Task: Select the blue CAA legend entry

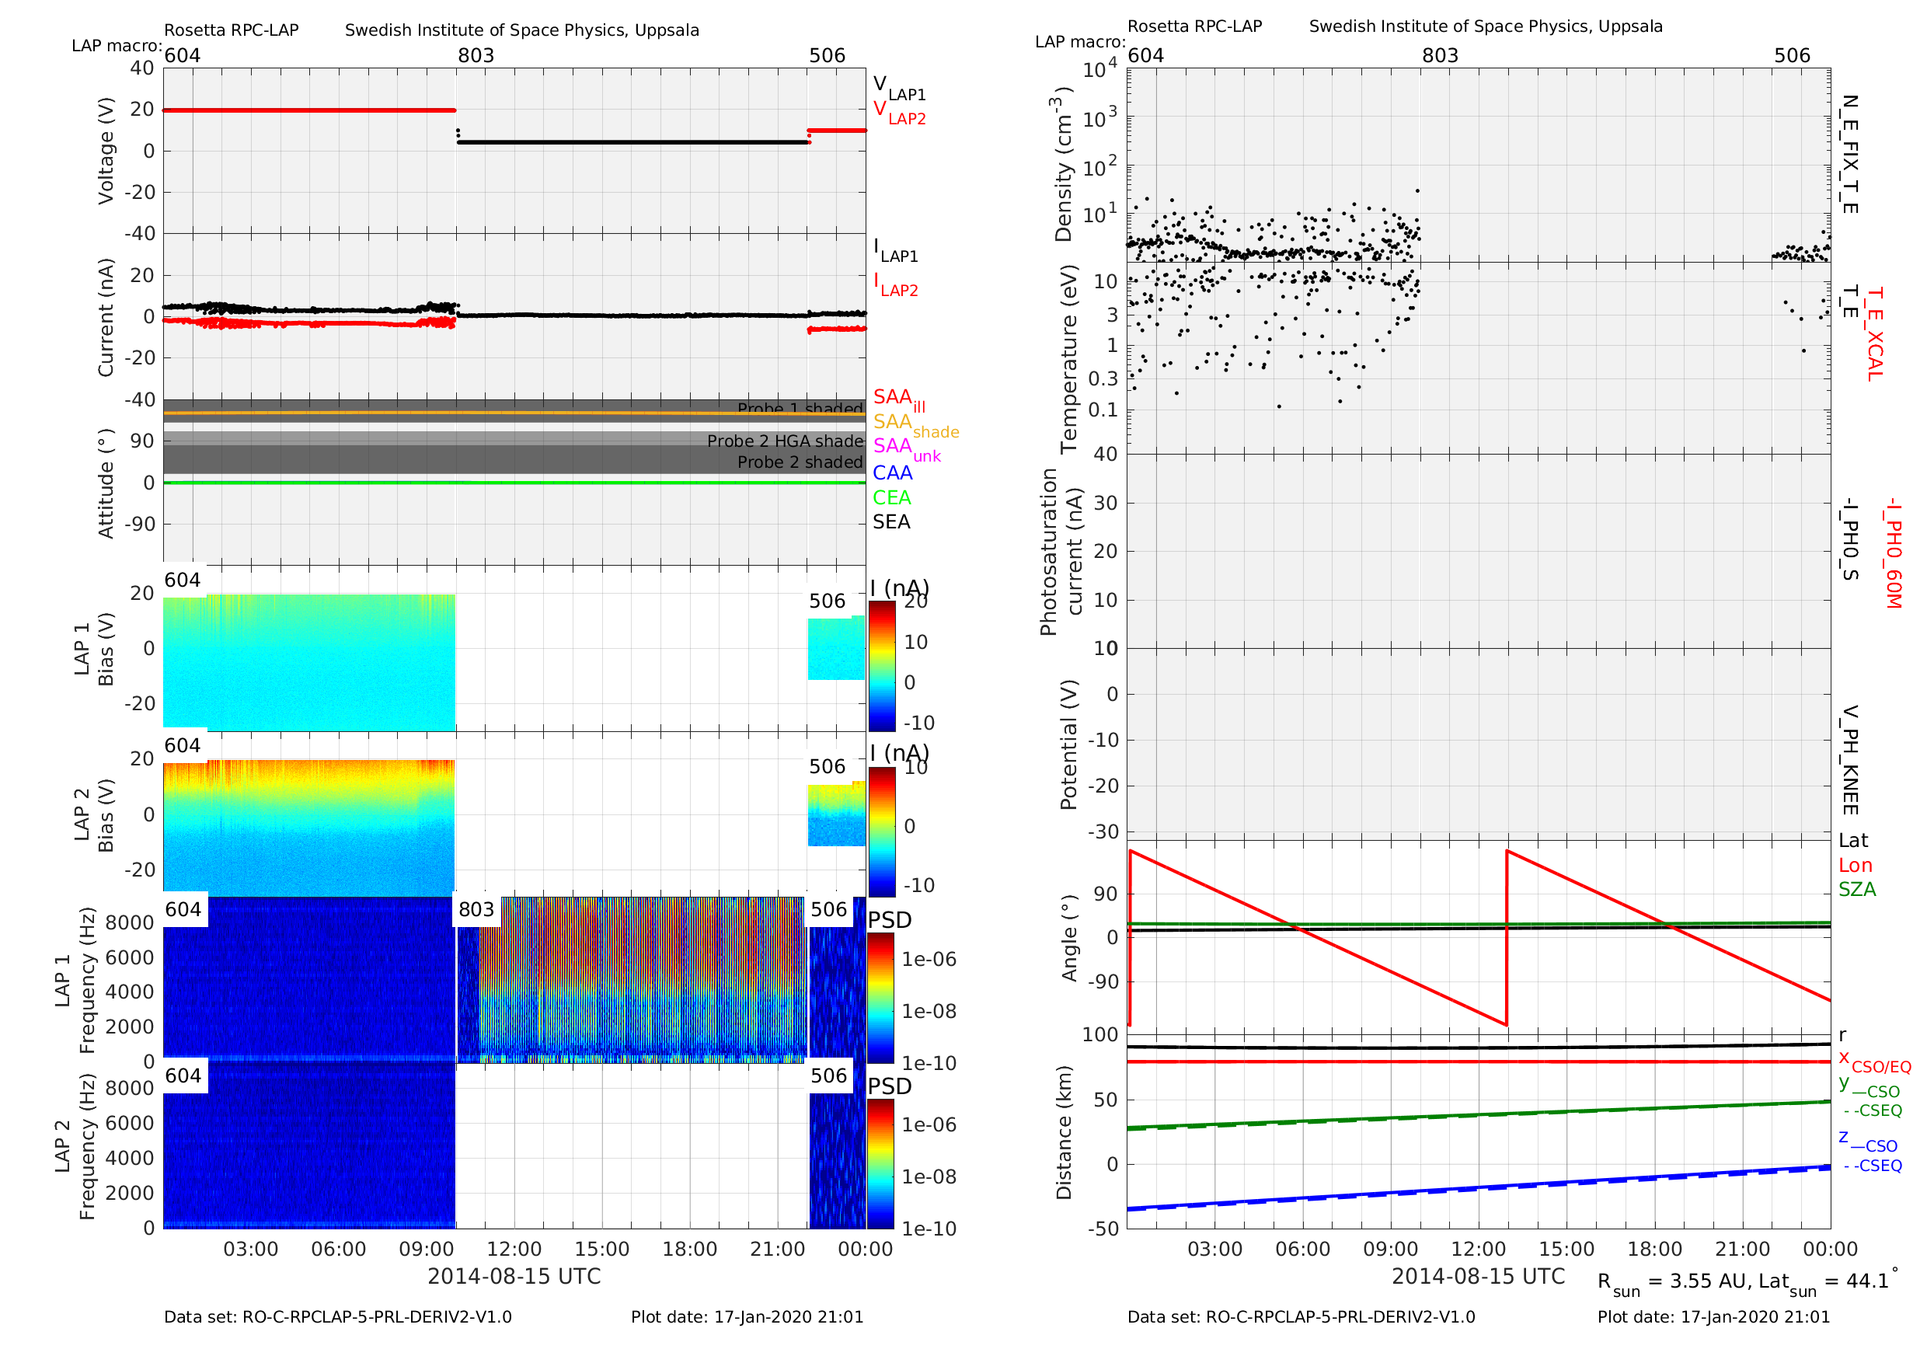Action: [x=892, y=473]
